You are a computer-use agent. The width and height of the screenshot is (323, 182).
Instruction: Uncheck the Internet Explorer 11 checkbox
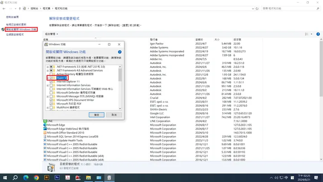[51, 81]
